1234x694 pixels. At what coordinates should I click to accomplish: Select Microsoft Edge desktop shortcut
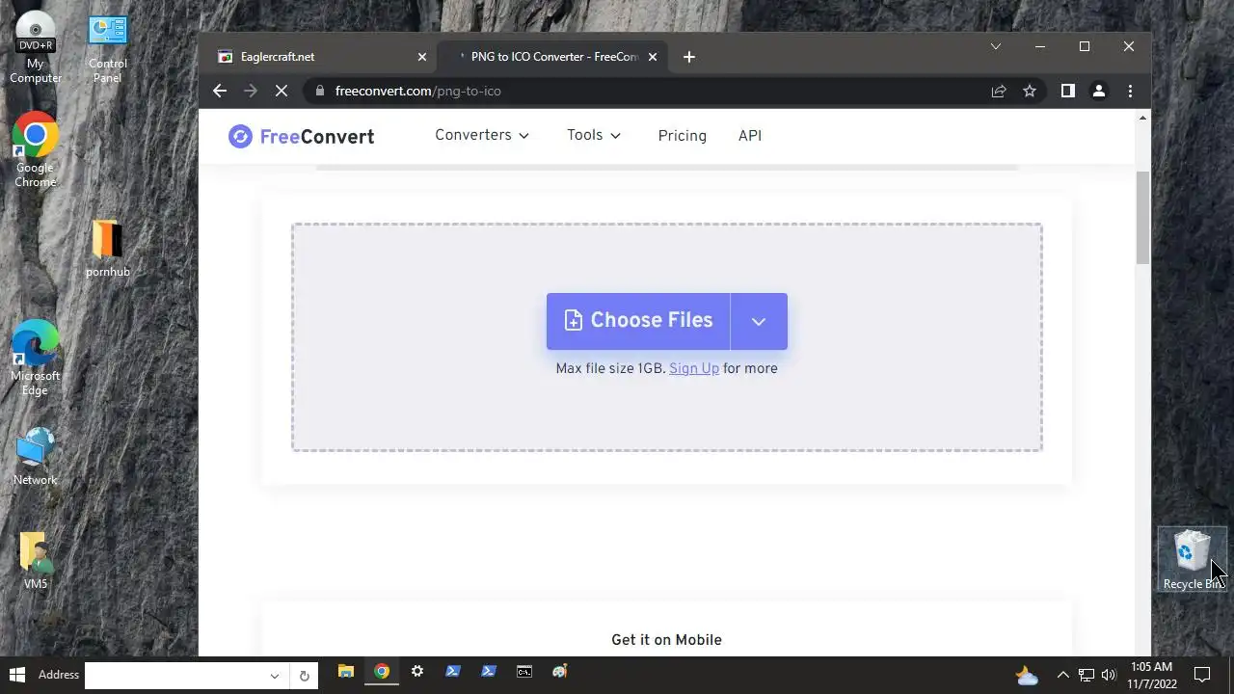(x=36, y=359)
